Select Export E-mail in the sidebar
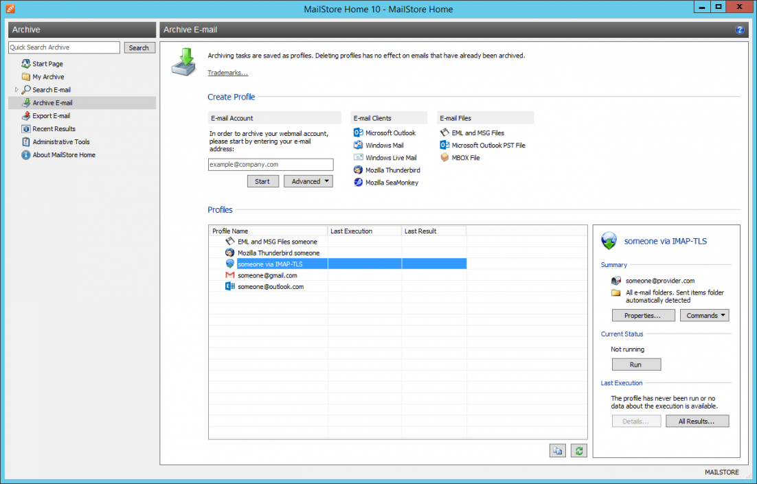 pos(48,115)
